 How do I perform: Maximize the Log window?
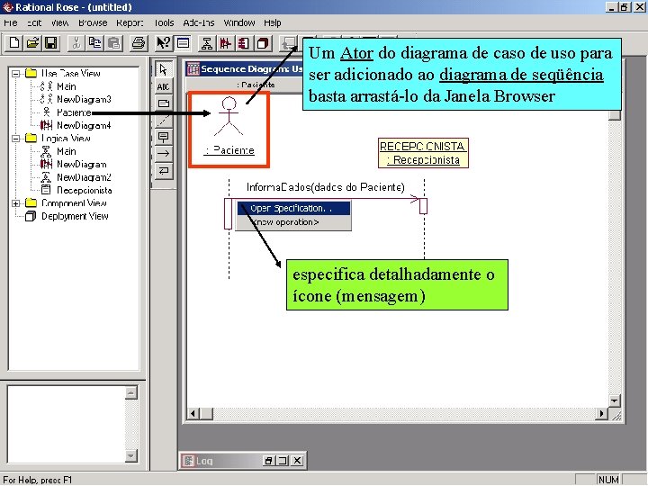tap(283, 461)
